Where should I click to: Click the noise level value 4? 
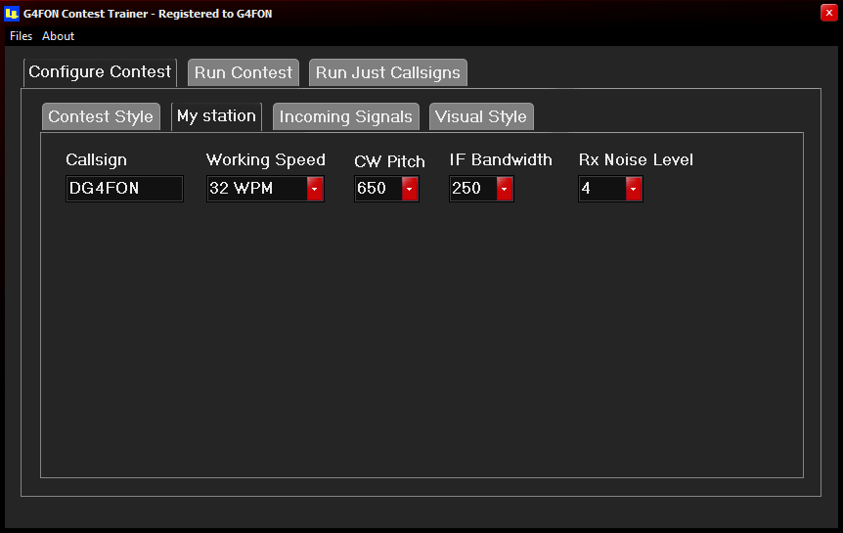coord(586,188)
